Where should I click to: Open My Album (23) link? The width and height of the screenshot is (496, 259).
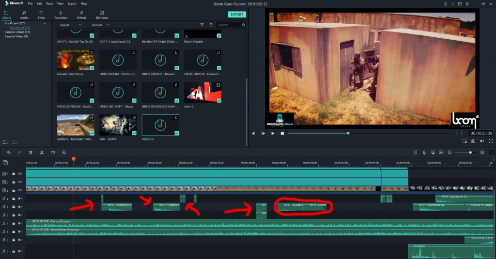20,28
